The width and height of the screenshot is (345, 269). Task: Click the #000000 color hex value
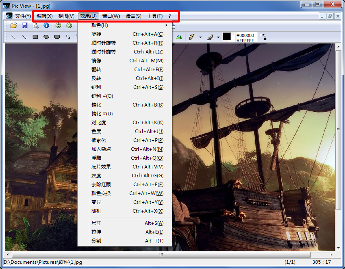point(245,35)
